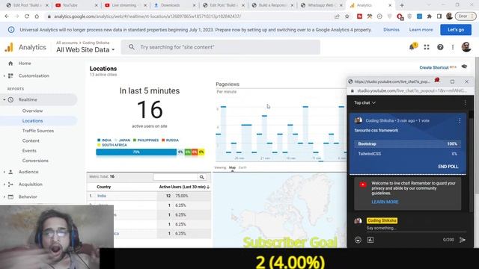Dismiss the Universal Analytics banner

point(391,30)
